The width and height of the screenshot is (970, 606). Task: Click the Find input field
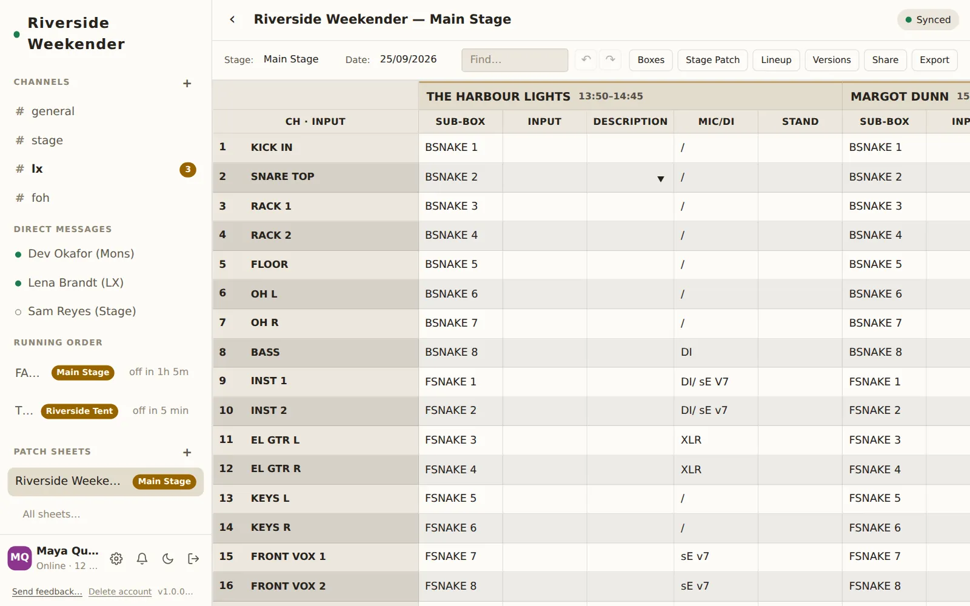point(515,60)
